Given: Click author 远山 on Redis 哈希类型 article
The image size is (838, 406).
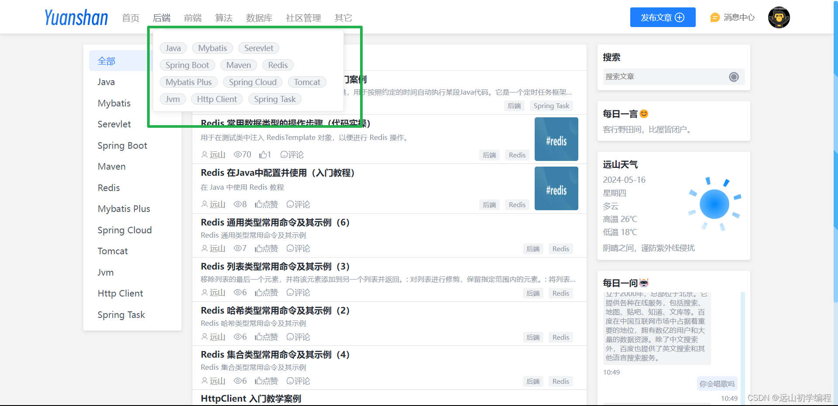Looking at the screenshot, I should pos(213,337).
